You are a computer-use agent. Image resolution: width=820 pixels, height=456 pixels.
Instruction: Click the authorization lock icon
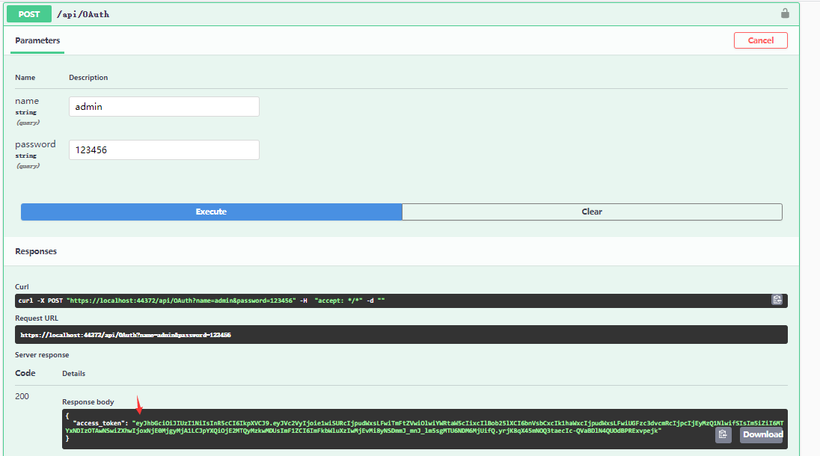click(x=784, y=13)
